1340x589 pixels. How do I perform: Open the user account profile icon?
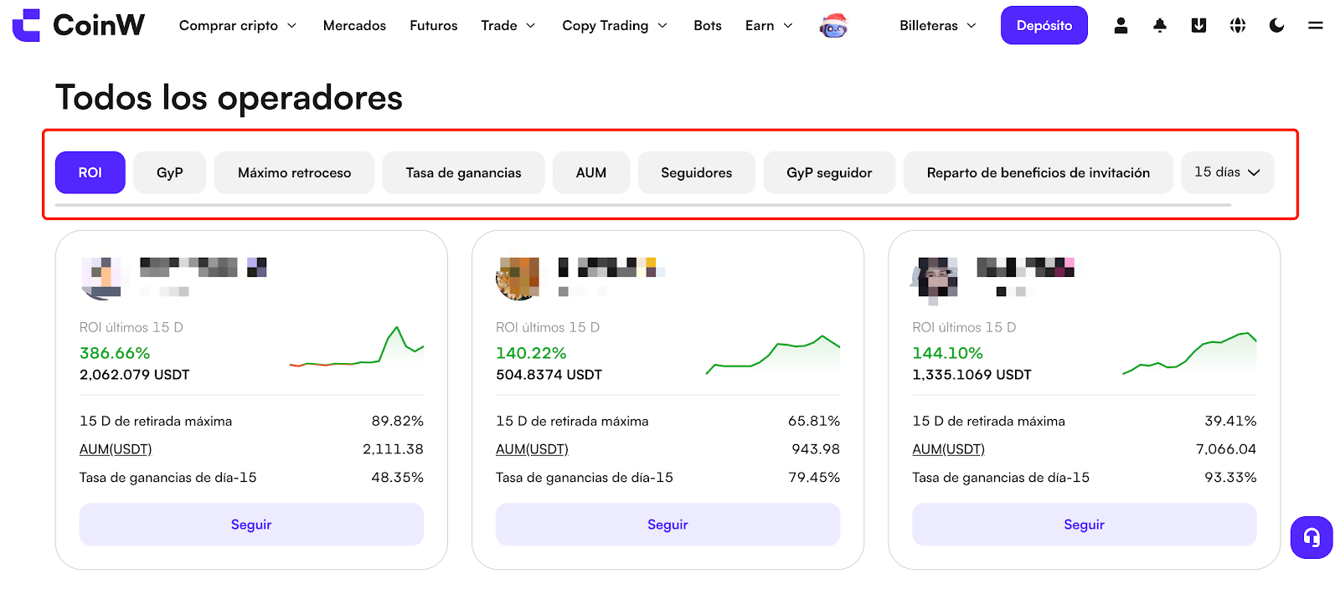[1121, 26]
